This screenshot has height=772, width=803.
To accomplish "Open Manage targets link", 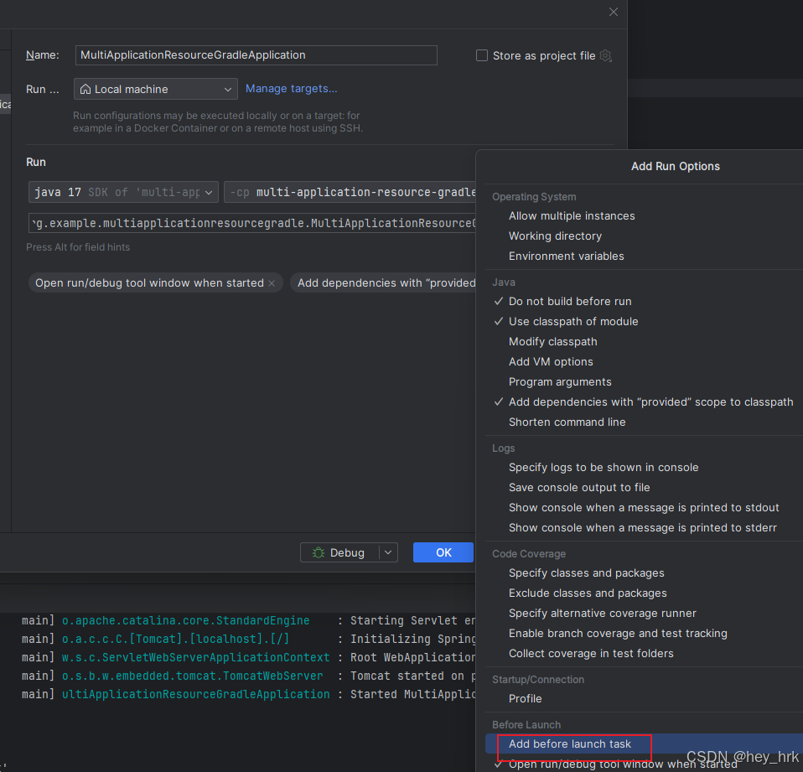I will (292, 89).
